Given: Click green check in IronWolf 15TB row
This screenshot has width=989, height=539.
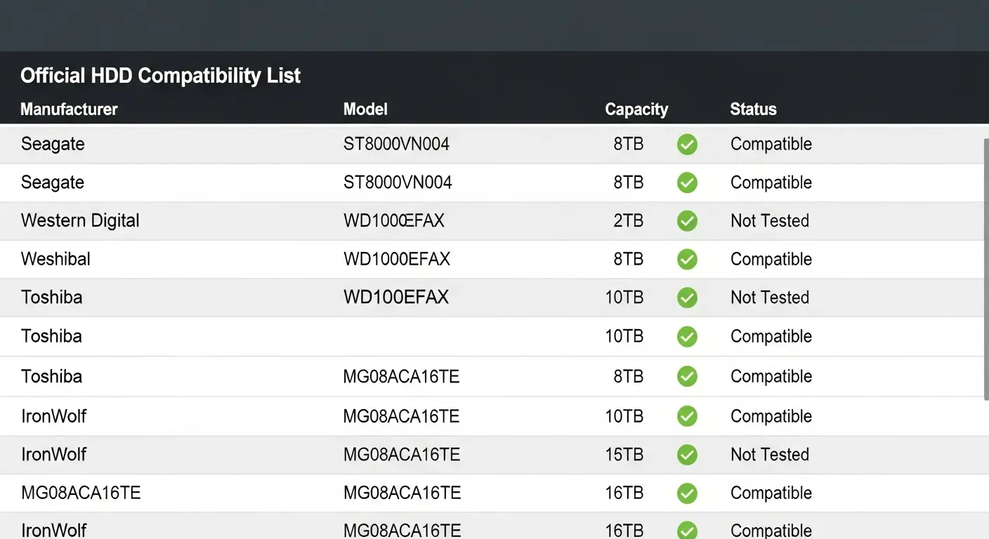Looking at the screenshot, I should coord(687,455).
